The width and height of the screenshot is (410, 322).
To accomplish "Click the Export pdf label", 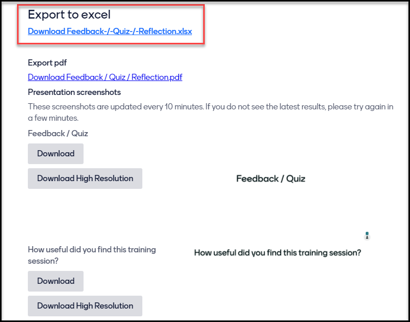I will coord(47,63).
